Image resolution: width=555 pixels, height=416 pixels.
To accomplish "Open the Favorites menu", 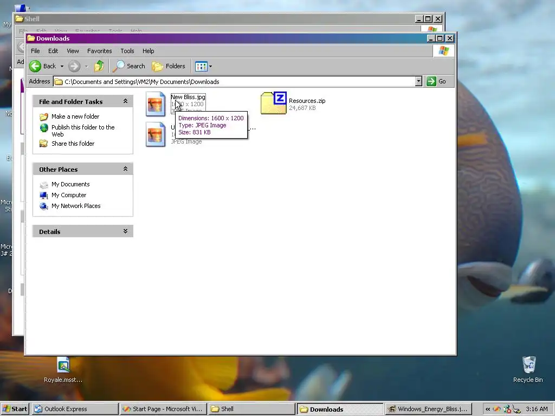I will click(x=100, y=51).
